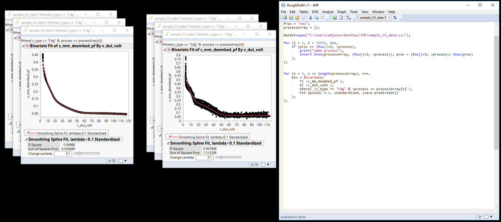Click data table icon right of sample_CV_data 5 dropdown
Viewport: 501px width, 222px height.
395,17
